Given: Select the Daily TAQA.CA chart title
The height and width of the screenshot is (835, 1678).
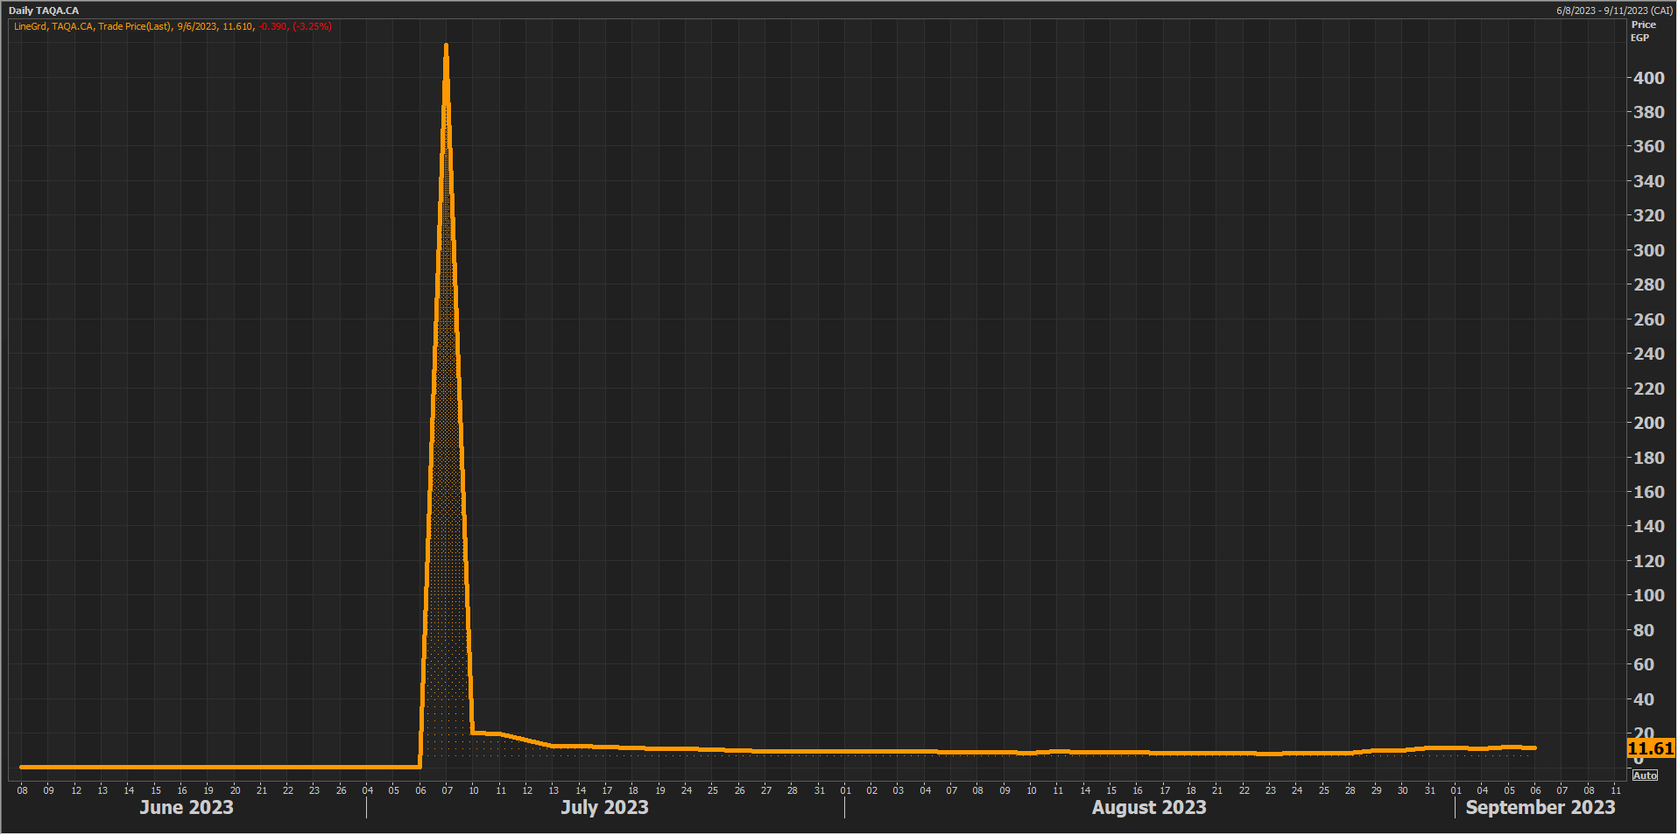Looking at the screenshot, I should pos(44,11).
